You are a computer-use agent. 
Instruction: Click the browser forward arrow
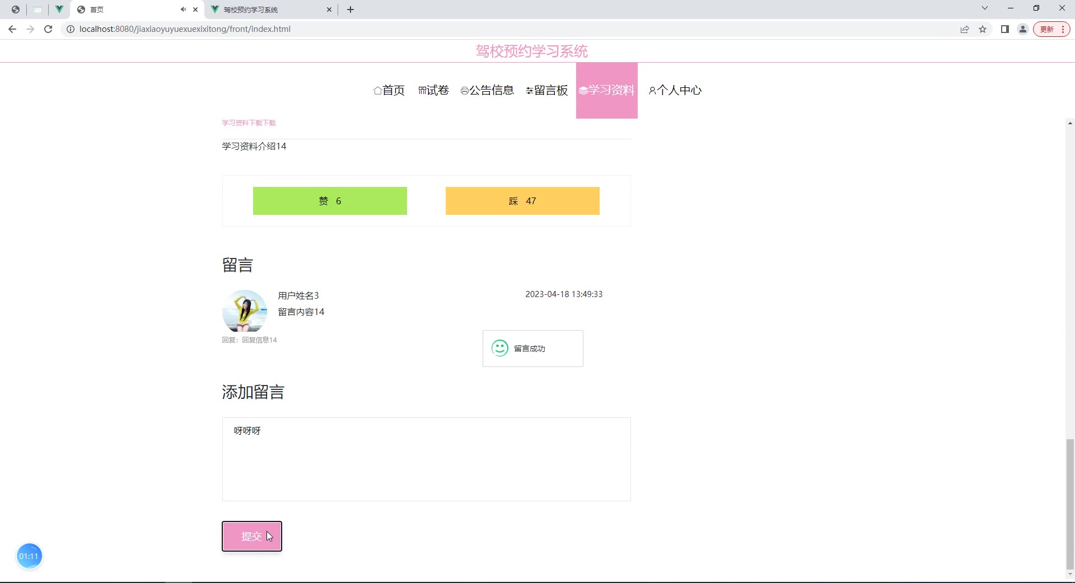[30, 29]
